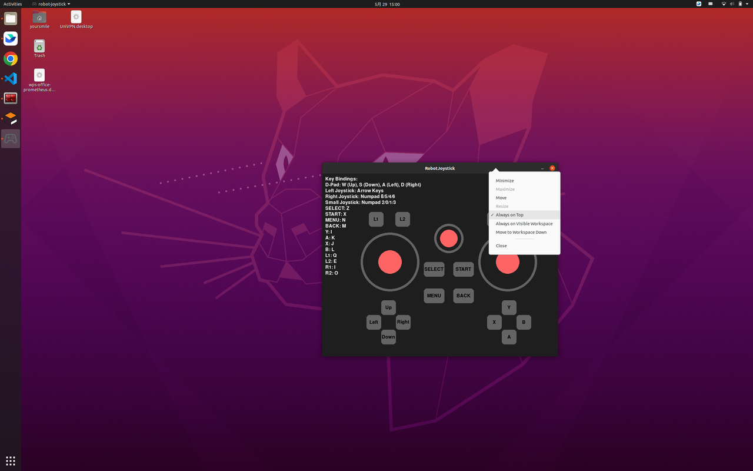Click the MENU button on joystick

[x=434, y=296]
